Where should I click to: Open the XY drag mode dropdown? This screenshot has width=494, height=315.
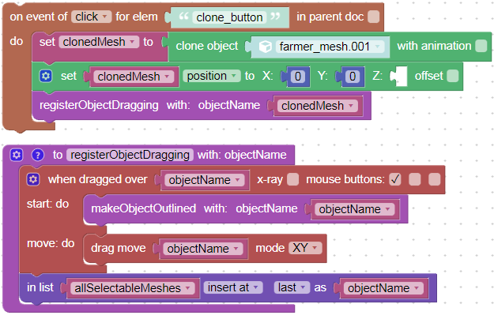(x=305, y=248)
